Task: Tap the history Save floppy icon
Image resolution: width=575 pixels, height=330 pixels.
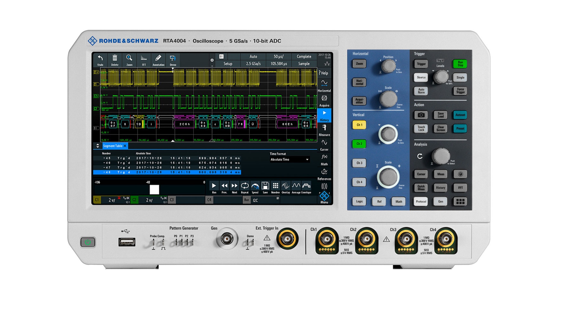Action: pos(265,188)
